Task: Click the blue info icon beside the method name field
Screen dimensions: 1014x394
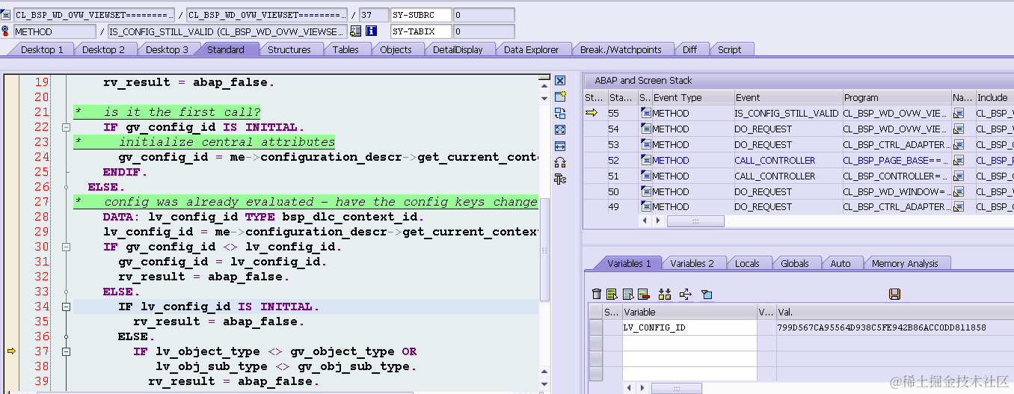Action: tap(372, 31)
